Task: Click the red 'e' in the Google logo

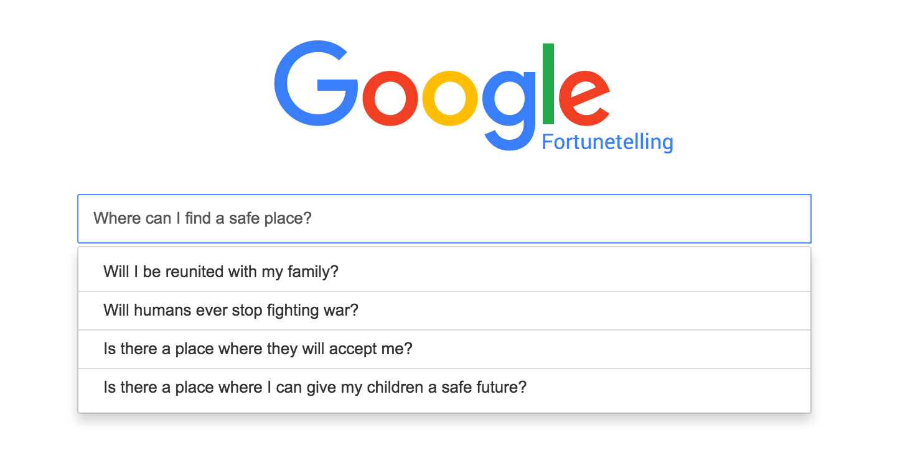Action: (x=583, y=99)
